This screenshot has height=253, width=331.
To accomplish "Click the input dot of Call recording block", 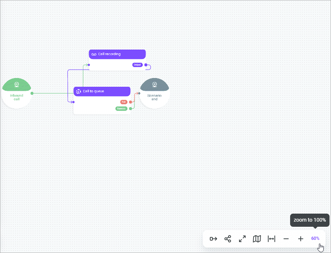I will tap(89, 65).
